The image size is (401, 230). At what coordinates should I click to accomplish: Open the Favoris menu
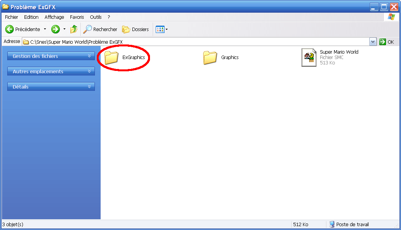pos(77,17)
